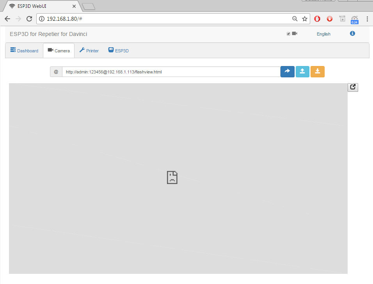373x284 pixels.
Task: Reload the page with browser refresh button
Action: click(x=29, y=19)
